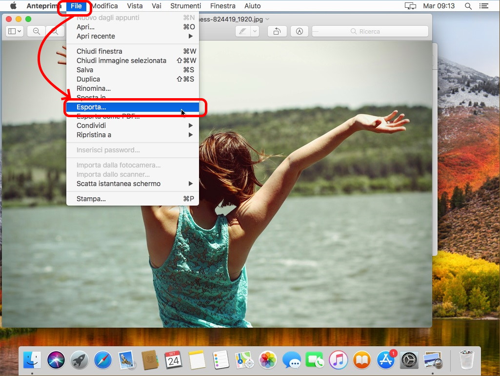Open Notification Center list icon
This screenshot has width=500, height=376.
pos(484,6)
